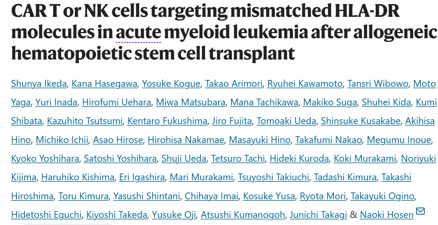
Task: Click author name Takayuki Ogino
Action: (x=383, y=196)
